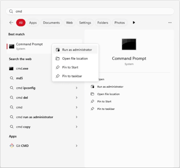Screen dimensions: 180x168
Task: Click the search magnifier icon in search box
Action: [x=11, y=11]
